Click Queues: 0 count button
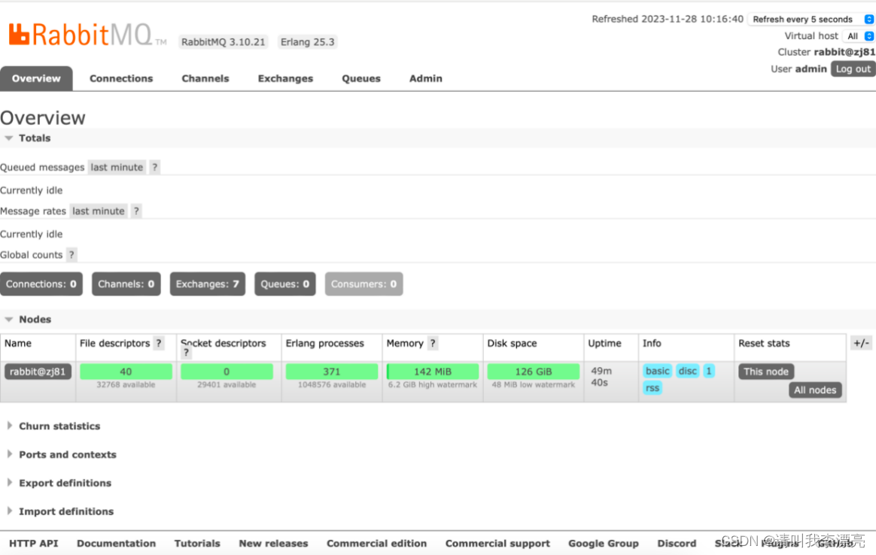This screenshot has height=555, width=876. pos(285,284)
